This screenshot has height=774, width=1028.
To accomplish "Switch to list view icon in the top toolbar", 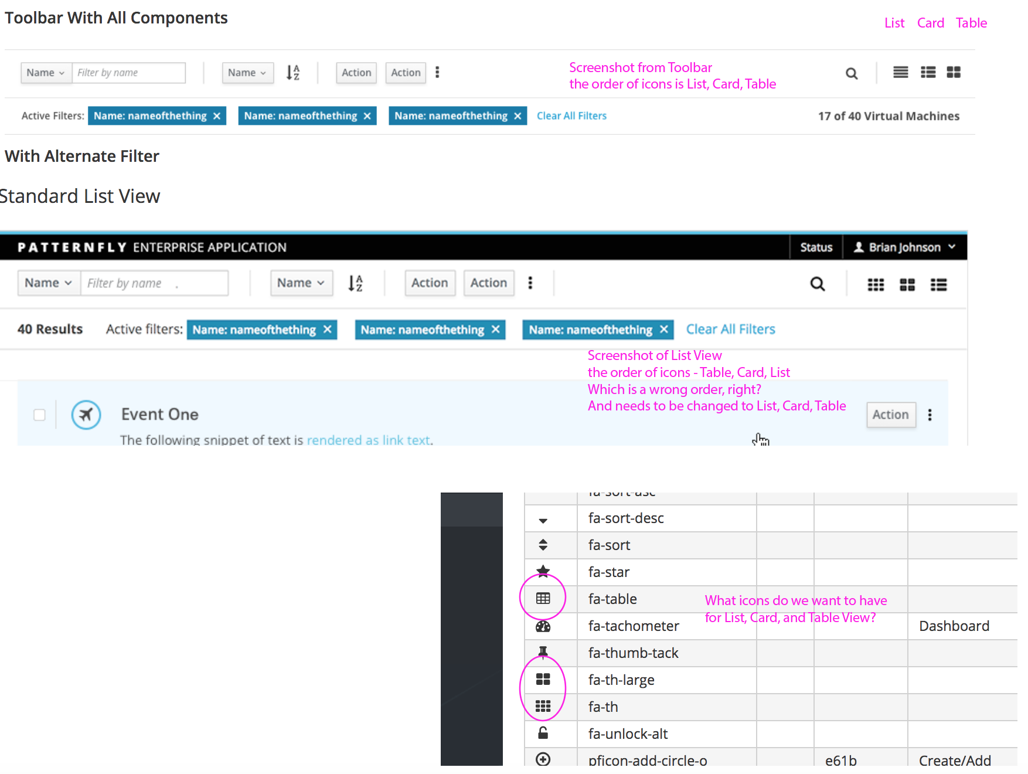I will pos(901,72).
